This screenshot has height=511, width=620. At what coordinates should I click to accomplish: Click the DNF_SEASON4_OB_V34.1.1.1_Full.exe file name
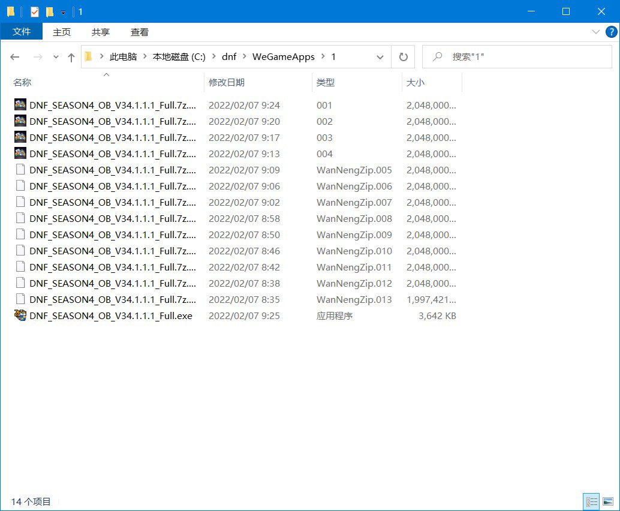(x=111, y=316)
